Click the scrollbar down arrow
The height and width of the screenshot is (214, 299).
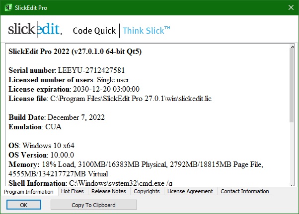click(x=292, y=184)
